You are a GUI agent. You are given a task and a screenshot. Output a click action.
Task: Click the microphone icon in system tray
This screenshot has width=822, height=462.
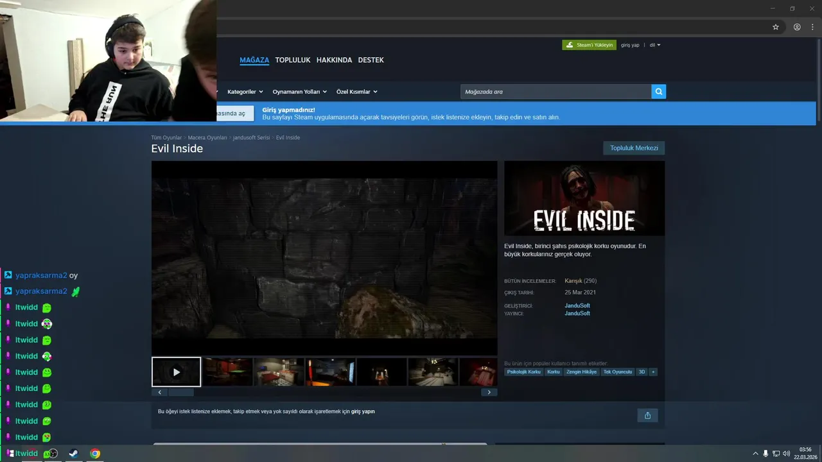point(765,454)
